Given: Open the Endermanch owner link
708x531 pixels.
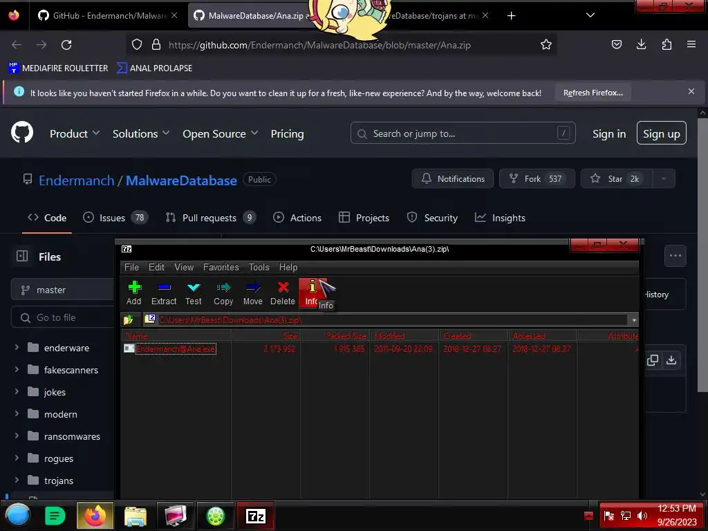Looking at the screenshot, I should tap(76, 180).
